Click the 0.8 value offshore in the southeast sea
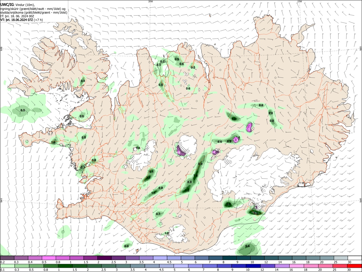Screen dimensions: 362x272 [247, 246]
